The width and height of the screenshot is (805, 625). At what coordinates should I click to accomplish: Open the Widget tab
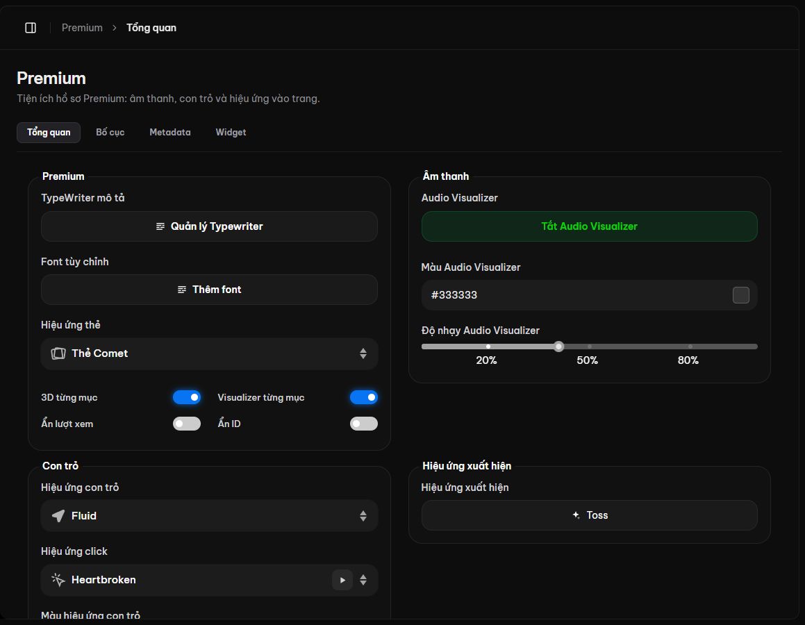(231, 133)
